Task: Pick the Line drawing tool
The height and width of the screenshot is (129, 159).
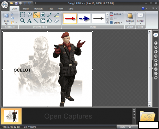Action: 36,21
